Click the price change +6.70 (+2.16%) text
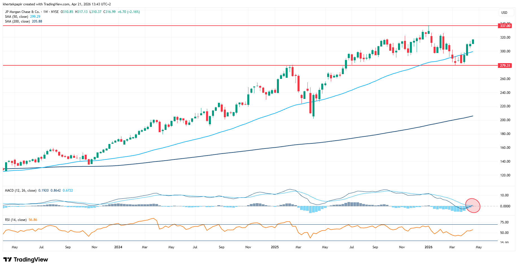The image size is (518, 268). [x=129, y=12]
